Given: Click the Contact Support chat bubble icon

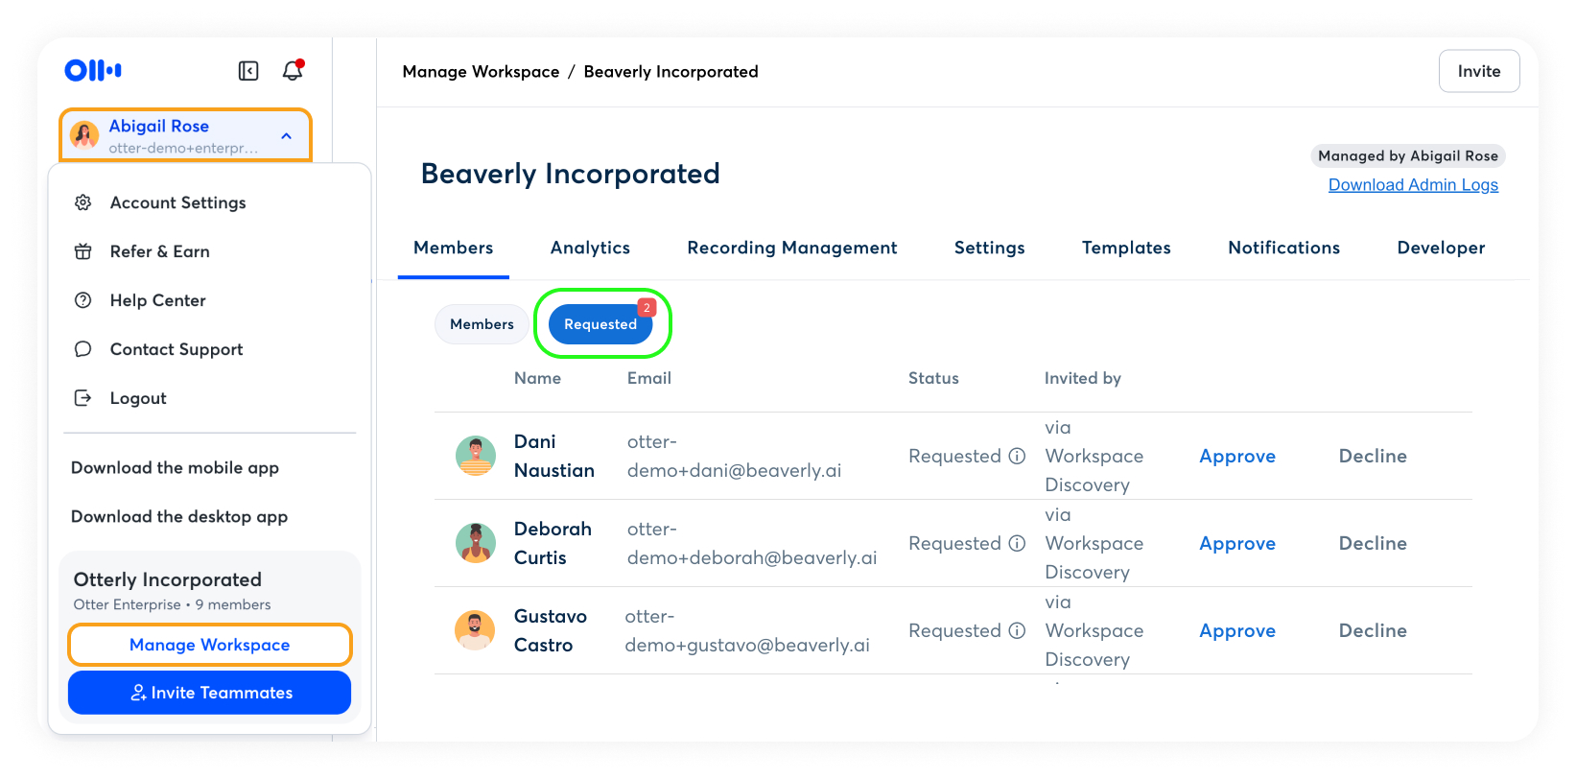Looking at the screenshot, I should tap(83, 349).
